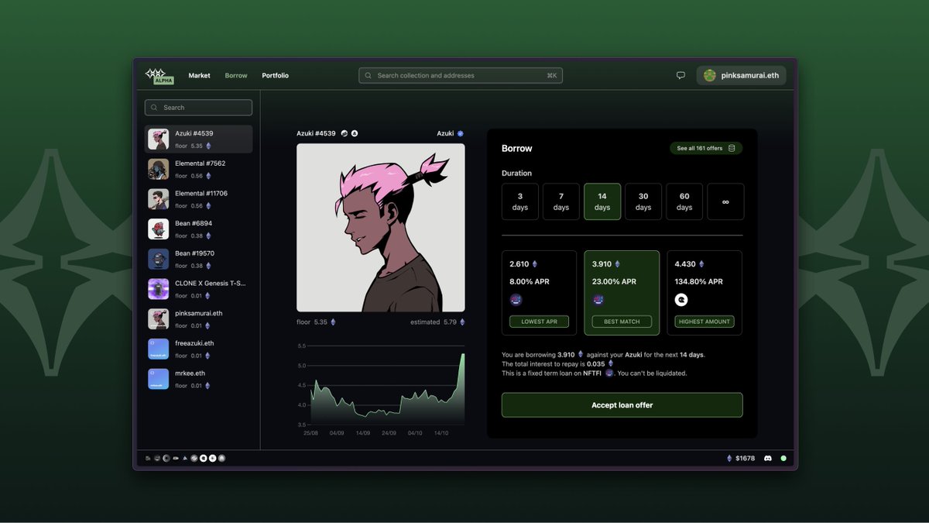This screenshot has width=929, height=523.
Task: Choose the infinite duration option
Action: (x=725, y=201)
